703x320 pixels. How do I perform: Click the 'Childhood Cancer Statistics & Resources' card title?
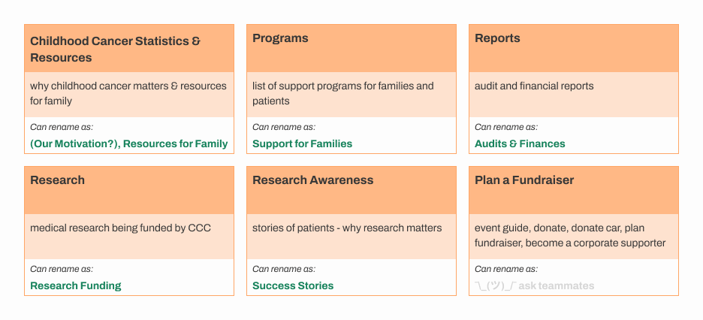116,49
